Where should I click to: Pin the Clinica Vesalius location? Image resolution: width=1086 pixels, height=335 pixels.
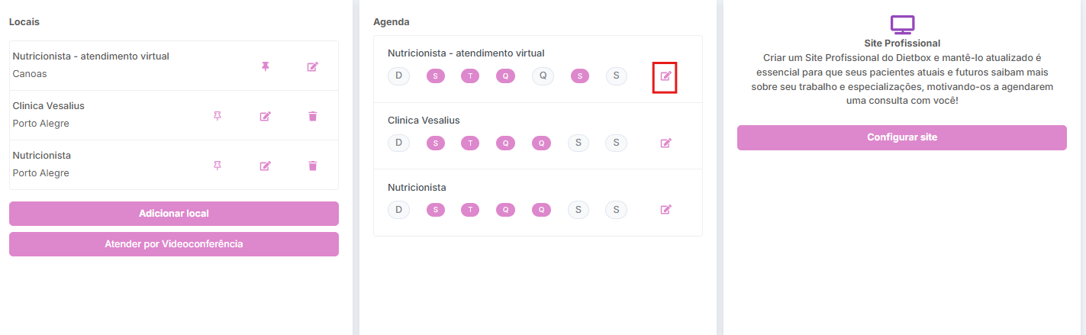pos(218,116)
